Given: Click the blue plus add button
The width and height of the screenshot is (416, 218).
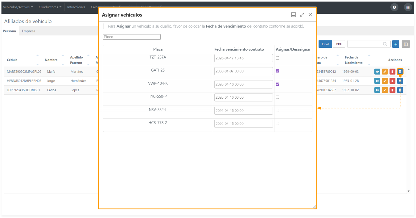Looking at the screenshot, I should click(x=396, y=44).
